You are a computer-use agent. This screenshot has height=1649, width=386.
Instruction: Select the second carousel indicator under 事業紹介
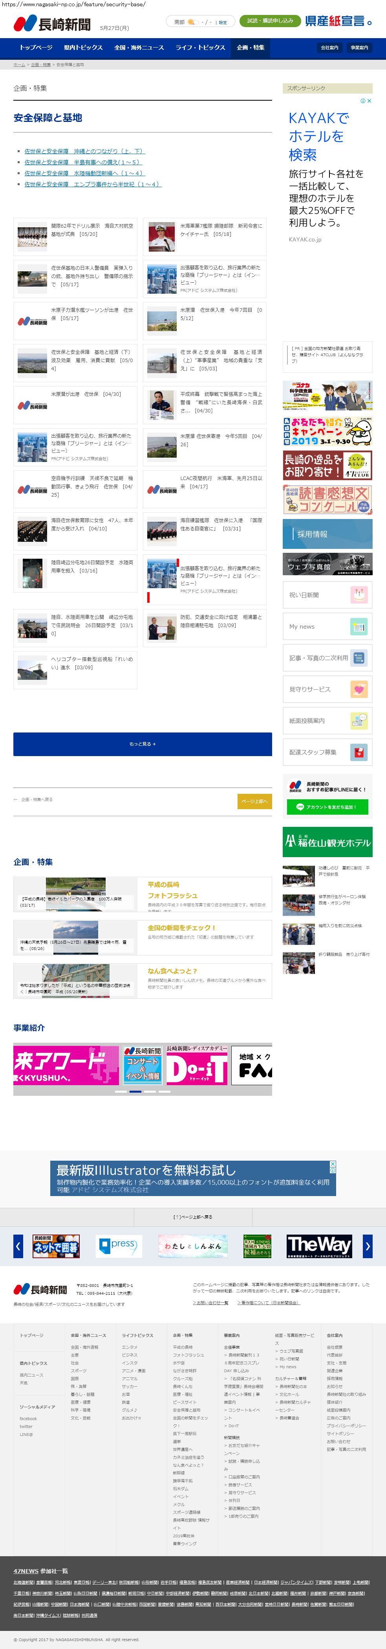pyautogui.click(x=135, y=1091)
